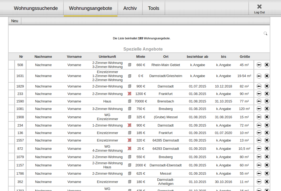Click the crossed-out red icon for offer 1557
281x191 pixels.
[130, 140]
